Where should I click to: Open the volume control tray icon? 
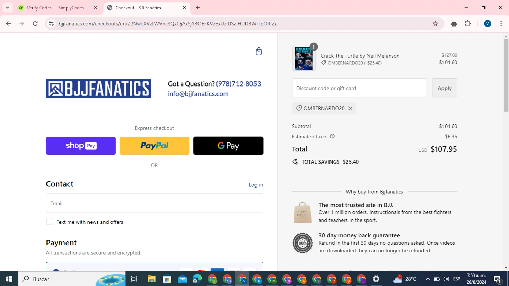446,279
